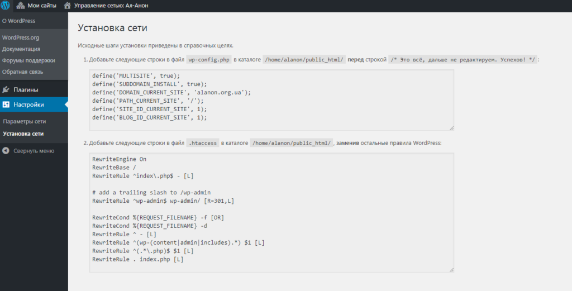Open Управление сетью: Ал-Анон menu

click(106, 6)
